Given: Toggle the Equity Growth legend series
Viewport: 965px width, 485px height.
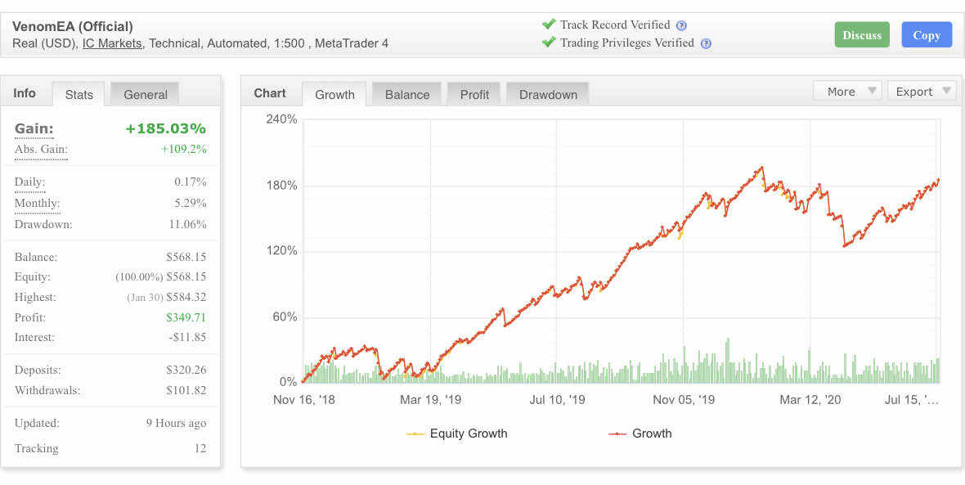Looking at the screenshot, I should click(457, 433).
